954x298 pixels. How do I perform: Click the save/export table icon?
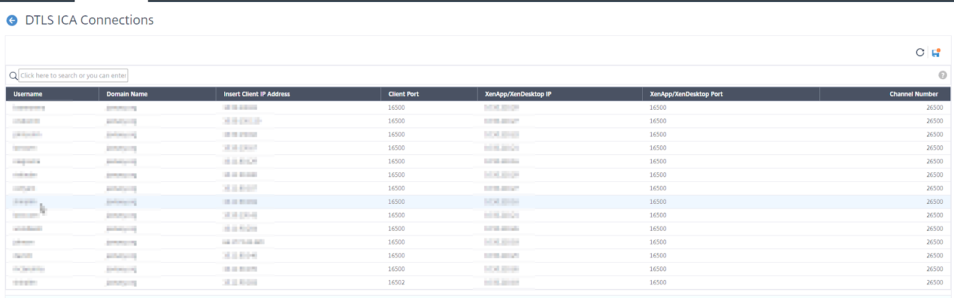click(936, 52)
